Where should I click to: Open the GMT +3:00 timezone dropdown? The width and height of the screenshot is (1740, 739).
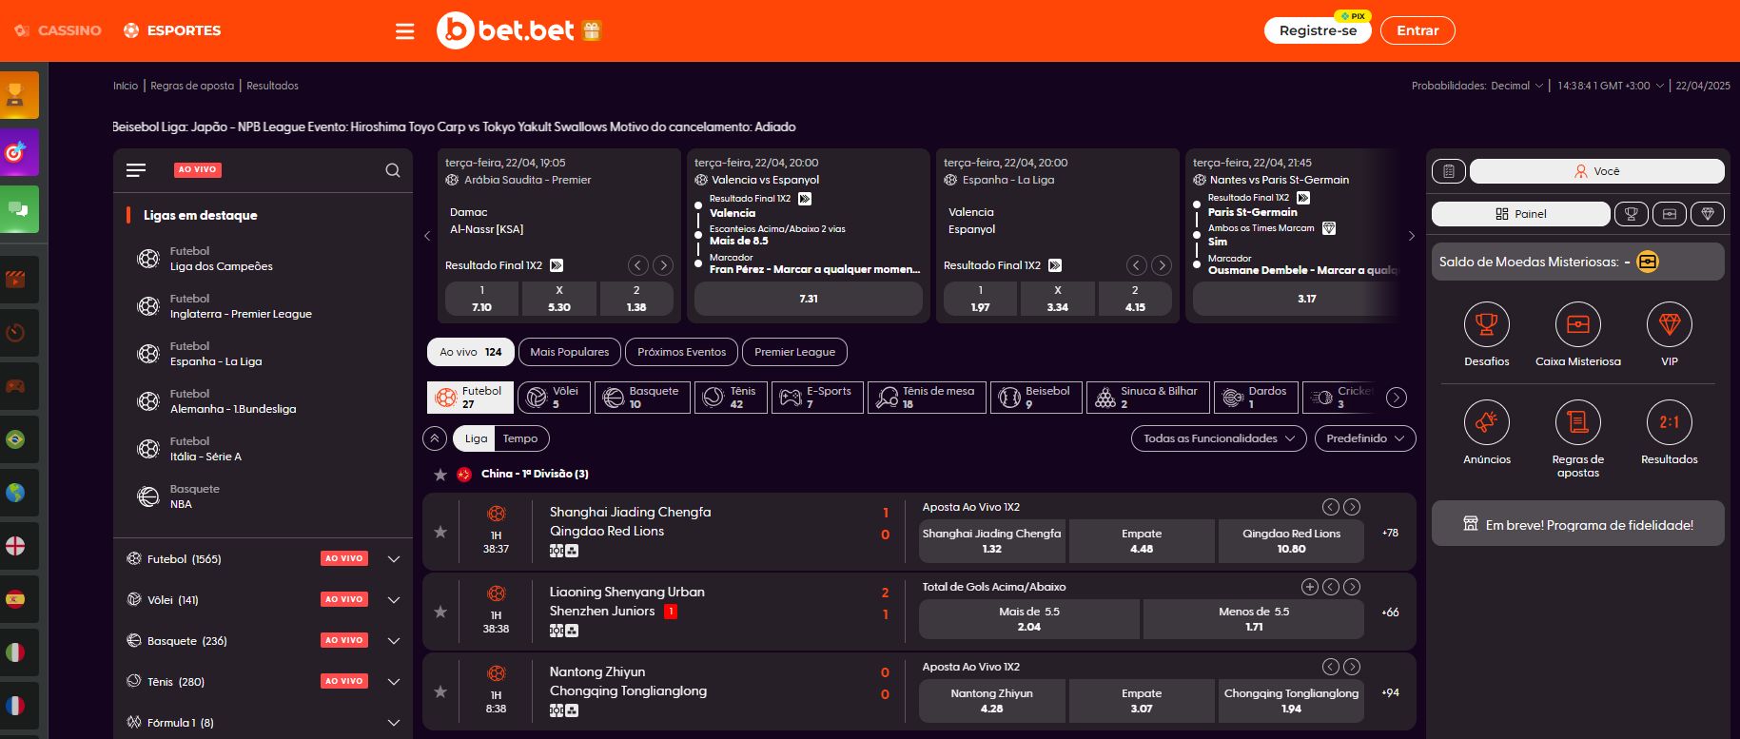pos(1611,86)
